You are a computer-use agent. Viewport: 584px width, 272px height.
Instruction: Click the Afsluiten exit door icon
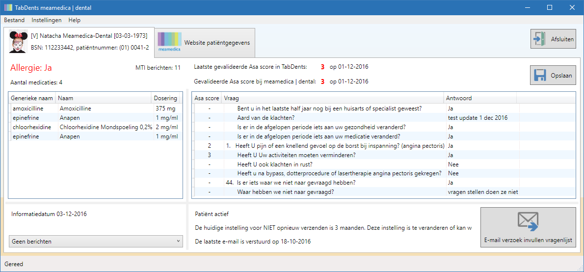[539, 39]
